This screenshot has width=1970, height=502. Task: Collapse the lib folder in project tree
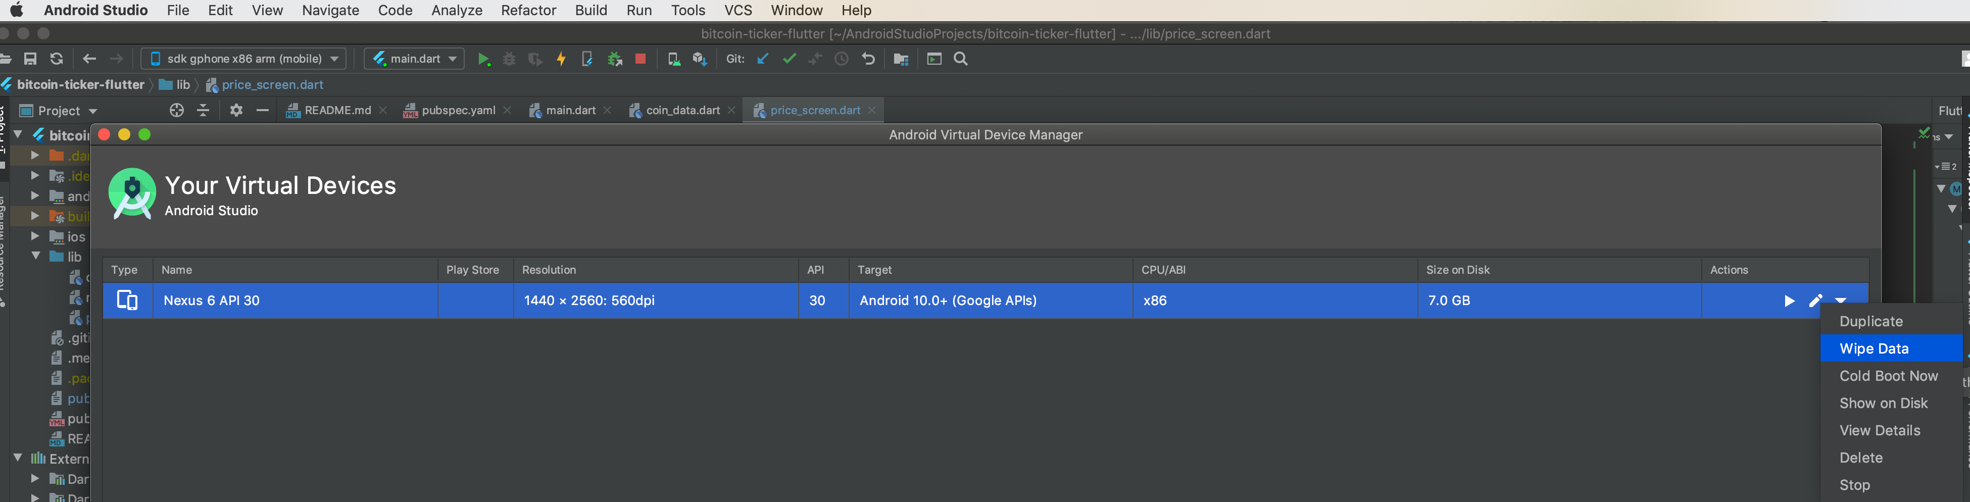[36, 257]
